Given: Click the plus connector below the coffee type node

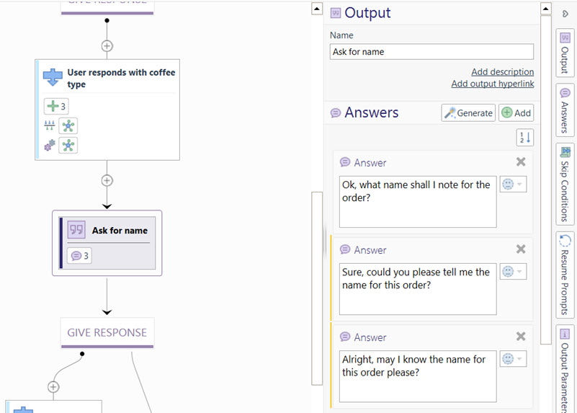Looking at the screenshot, I should [x=107, y=180].
